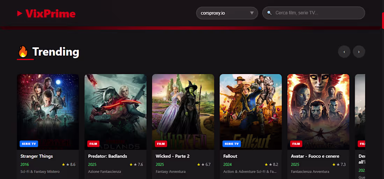This screenshot has height=179, width=384.
Task: Click Sci-Fi & Fantasy Mistero genre text
Action: (x=40, y=172)
